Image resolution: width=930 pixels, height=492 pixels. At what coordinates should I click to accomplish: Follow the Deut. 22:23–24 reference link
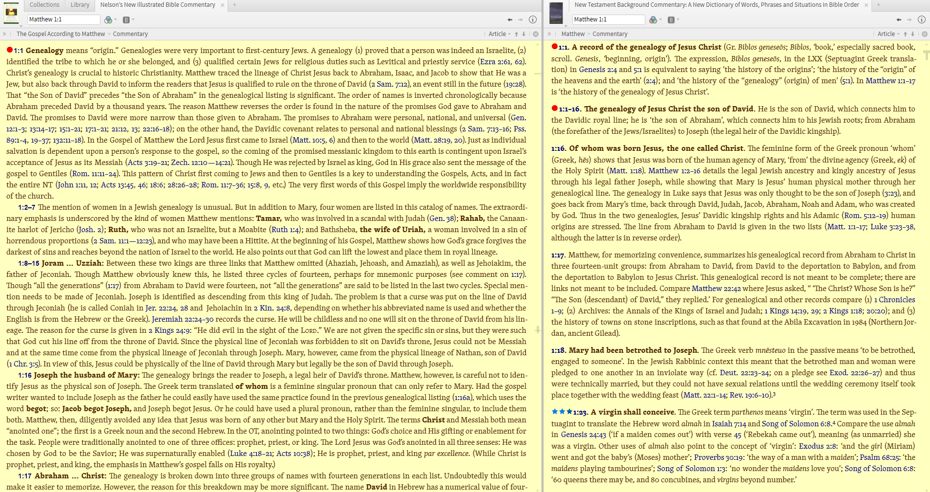745,373
